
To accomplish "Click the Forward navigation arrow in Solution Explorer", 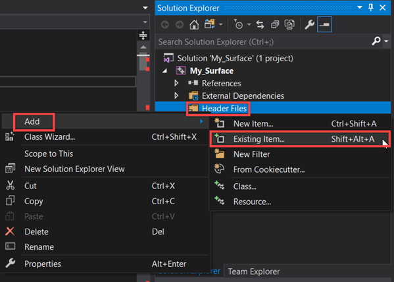I will click(180, 24).
